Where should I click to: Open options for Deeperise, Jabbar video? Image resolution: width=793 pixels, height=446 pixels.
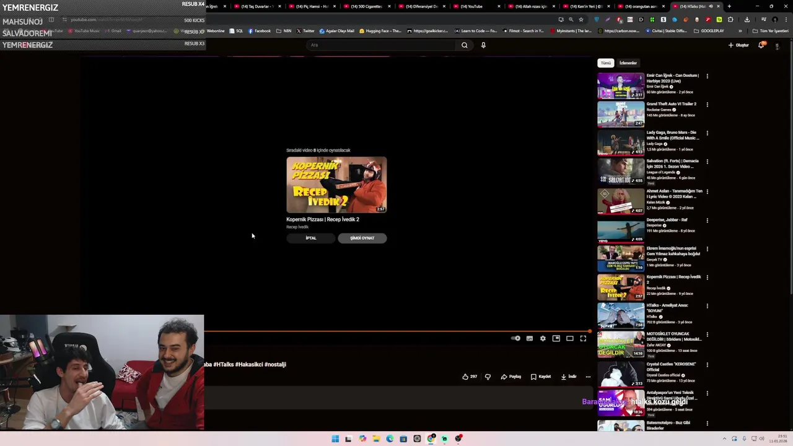pyautogui.click(x=707, y=221)
